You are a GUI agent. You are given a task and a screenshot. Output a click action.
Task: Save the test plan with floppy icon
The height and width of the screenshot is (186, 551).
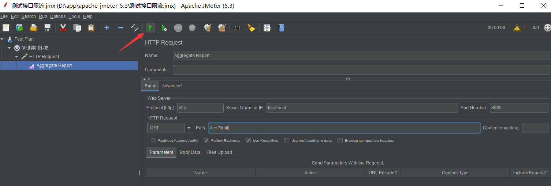tap(48, 28)
